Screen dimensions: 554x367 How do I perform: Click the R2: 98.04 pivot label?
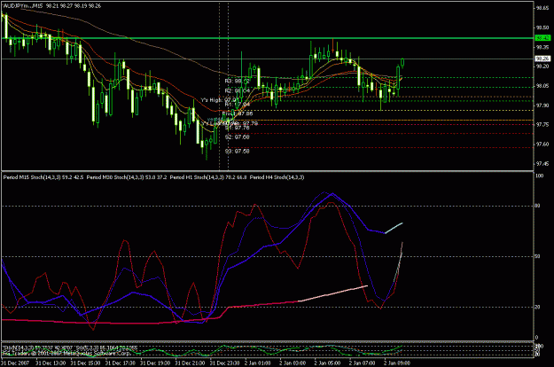237,91
